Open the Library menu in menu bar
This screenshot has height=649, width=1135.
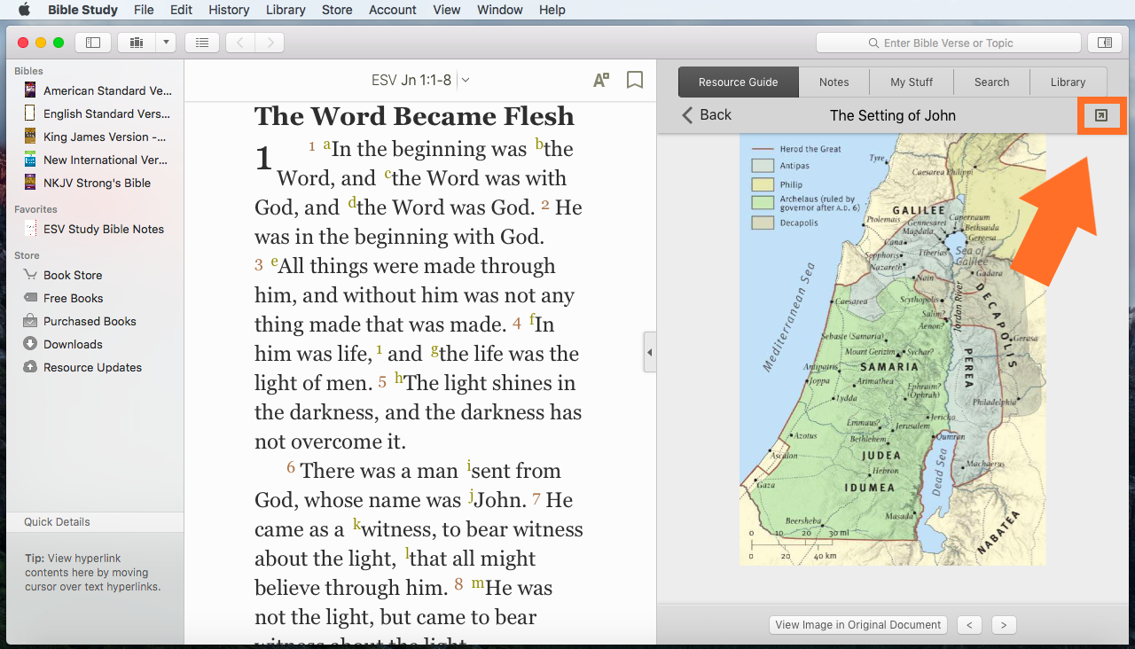(x=286, y=10)
